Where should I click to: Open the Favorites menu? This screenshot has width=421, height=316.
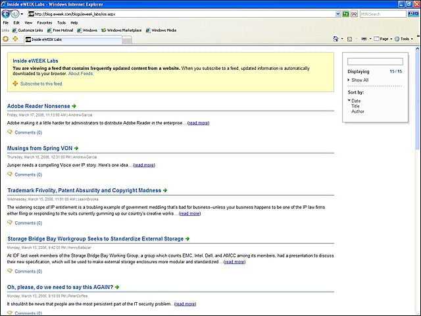(45, 22)
